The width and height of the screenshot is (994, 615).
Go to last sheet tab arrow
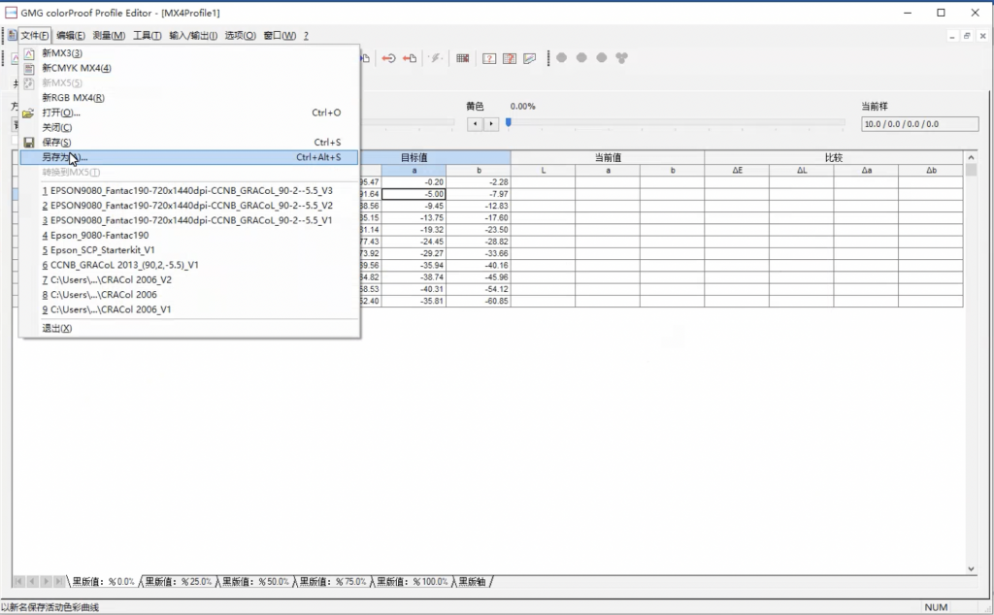[59, 581]
